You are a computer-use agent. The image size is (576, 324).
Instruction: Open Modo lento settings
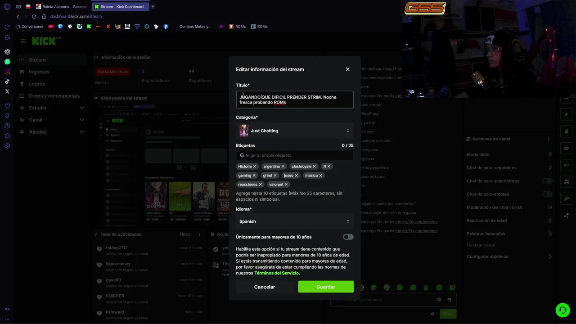tap(509, 155)
